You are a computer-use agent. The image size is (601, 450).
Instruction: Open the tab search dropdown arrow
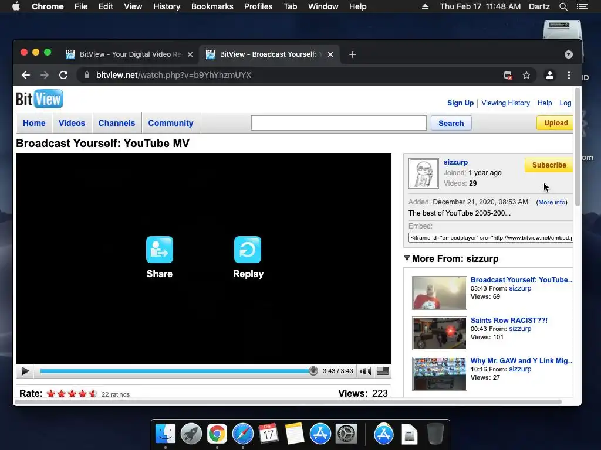pyautogui.click(x=568, y=54)
